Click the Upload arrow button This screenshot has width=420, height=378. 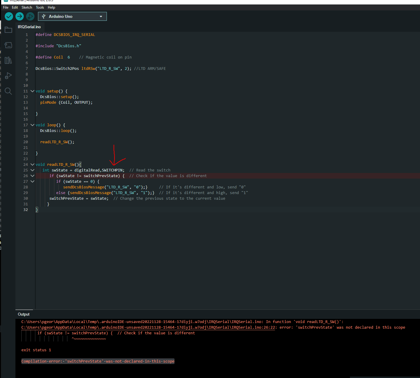pyautogui.click(x=20, y=16)
